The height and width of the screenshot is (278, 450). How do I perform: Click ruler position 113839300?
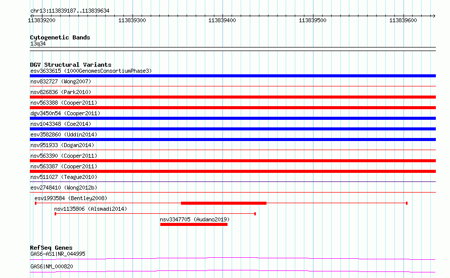[132, 20]
